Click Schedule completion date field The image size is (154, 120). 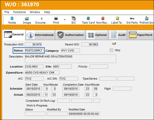(71, 89)
